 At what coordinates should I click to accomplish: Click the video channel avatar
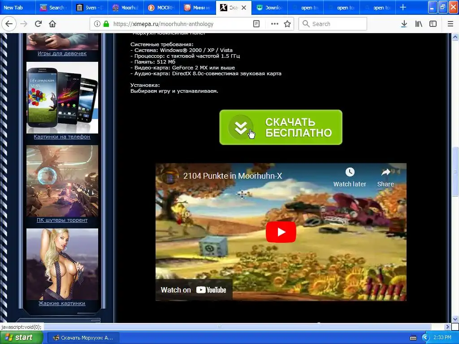[169, 176]
